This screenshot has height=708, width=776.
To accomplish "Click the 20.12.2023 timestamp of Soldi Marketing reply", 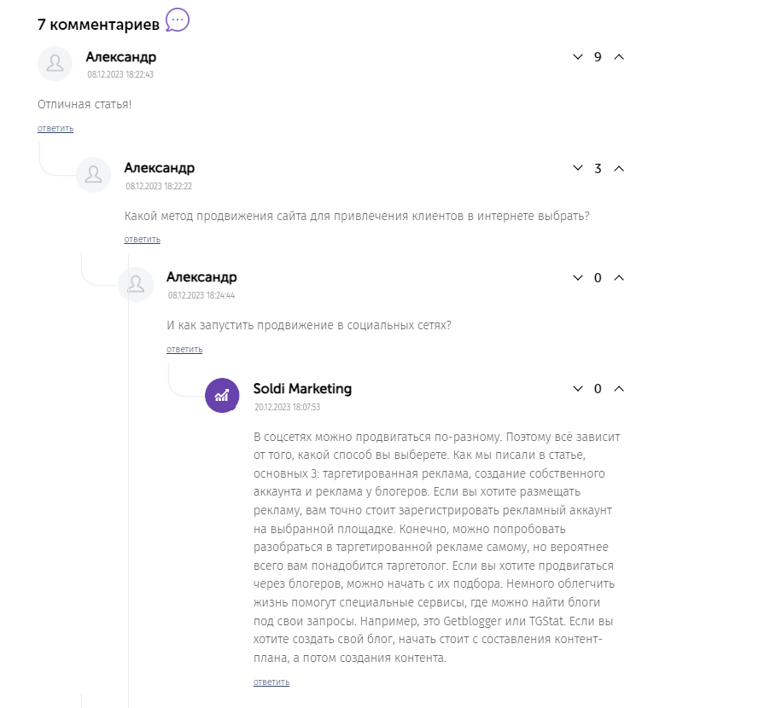I will tap(287, 408).
